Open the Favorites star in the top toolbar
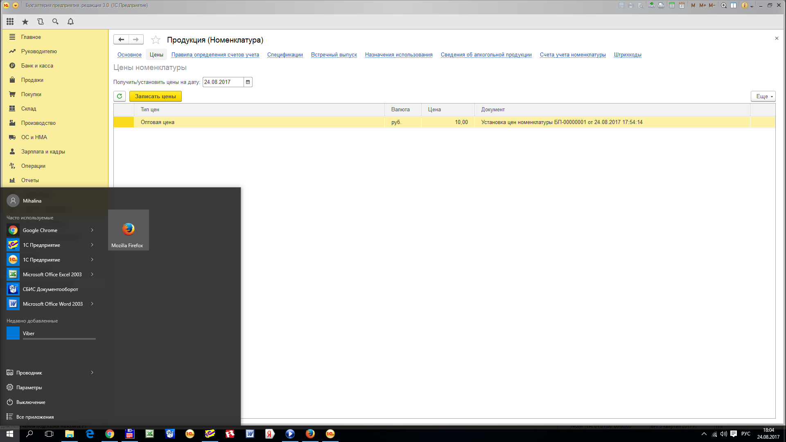786x442 pixels. (x=25, y=22)
